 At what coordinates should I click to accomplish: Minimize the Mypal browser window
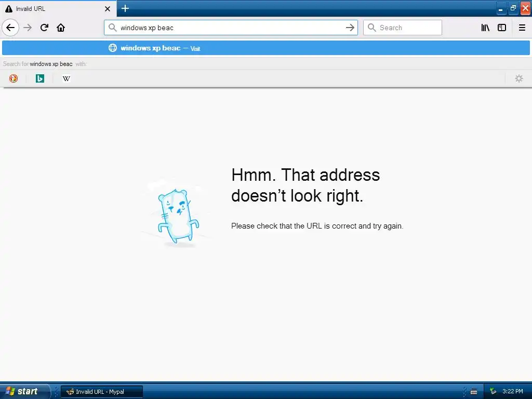500,8
